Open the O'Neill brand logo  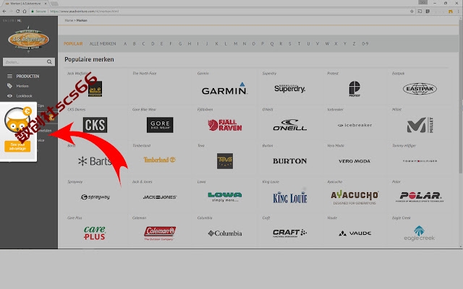coord(289,125)
